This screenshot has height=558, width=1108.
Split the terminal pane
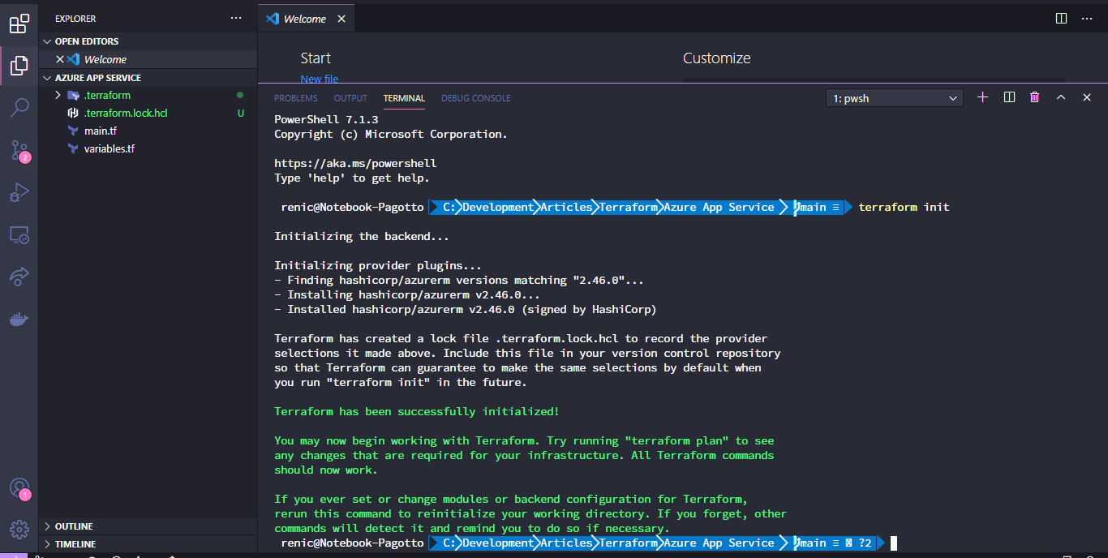click(1009, 97)
